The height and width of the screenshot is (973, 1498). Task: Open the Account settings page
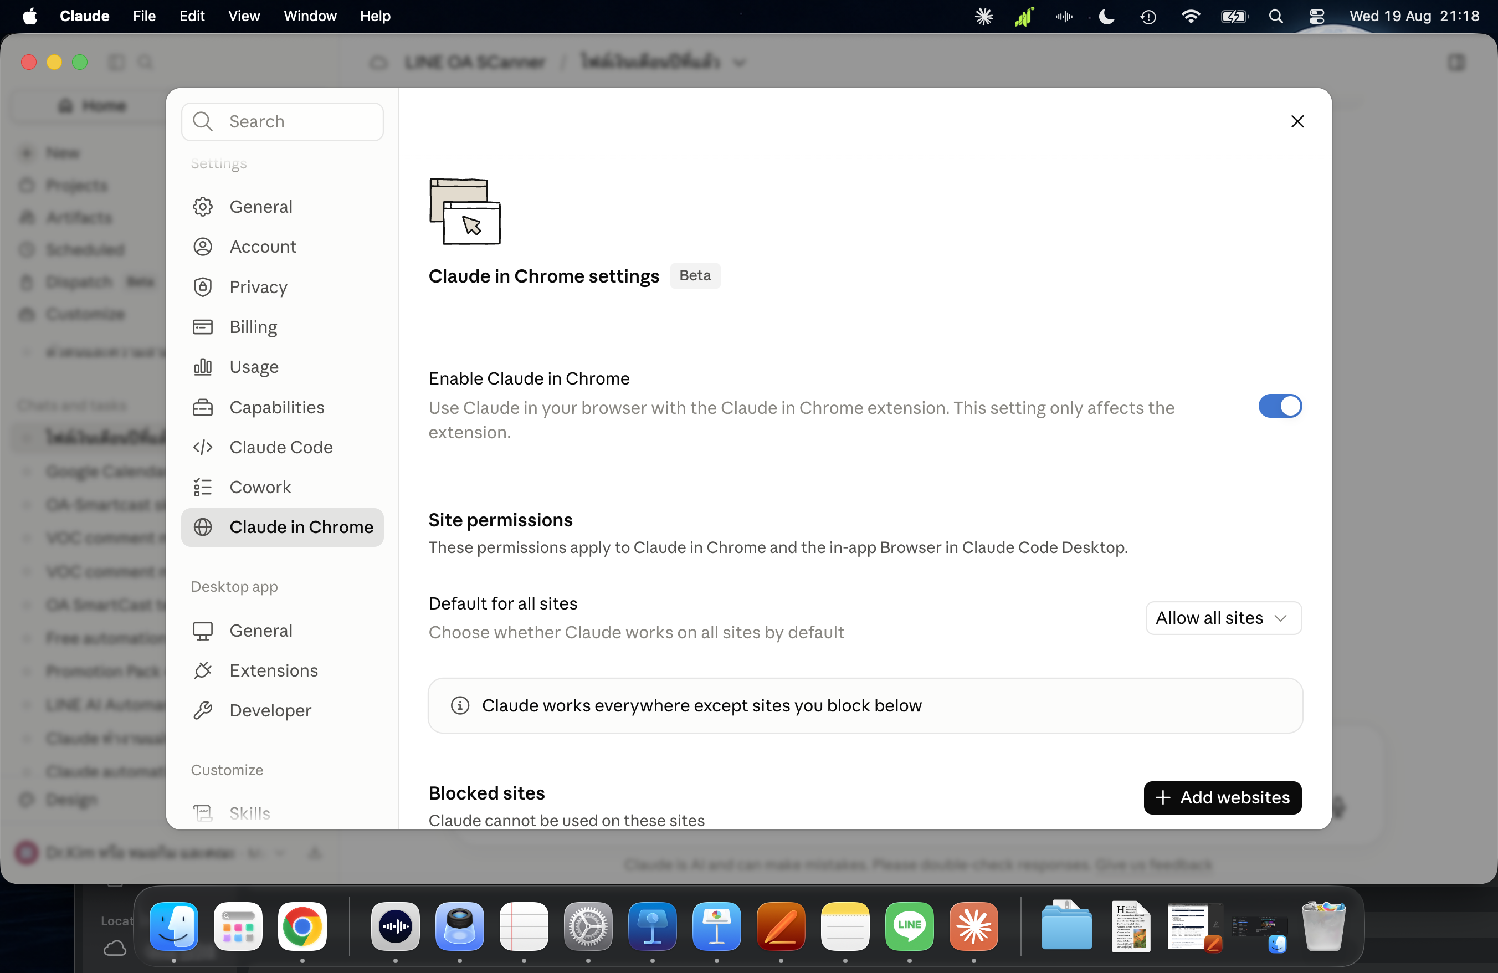coord(282,247)
